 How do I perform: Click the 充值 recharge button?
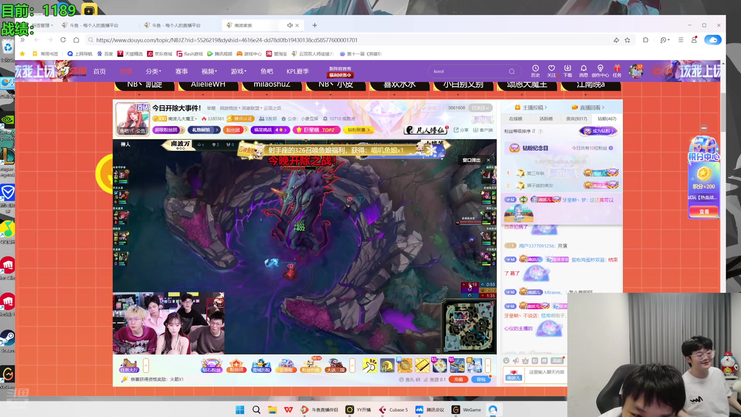458,380
